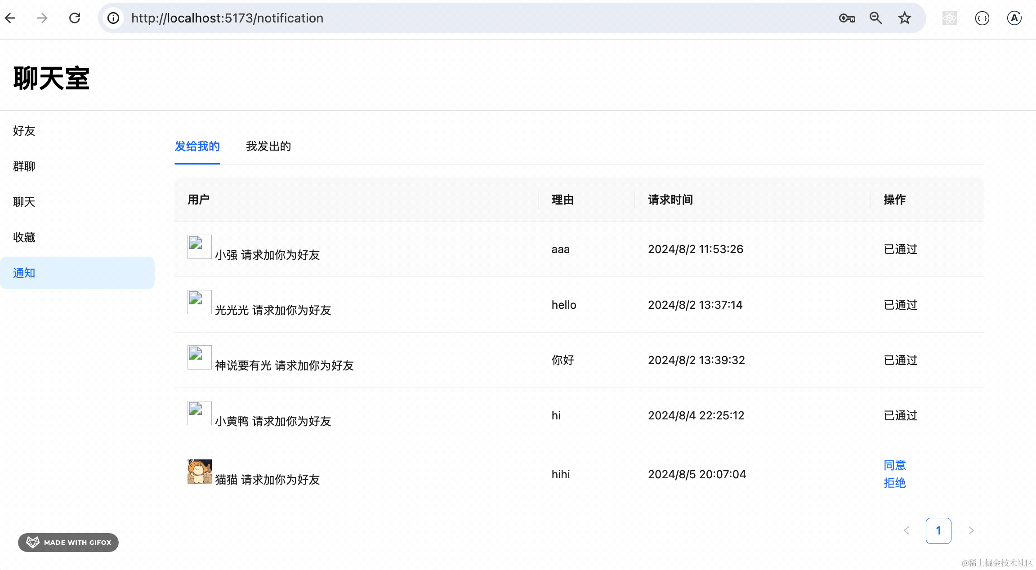This screenshot has width=1036, height=570.
Task: Open the React DevTools extension icon
Action: [x=949, y=18]
